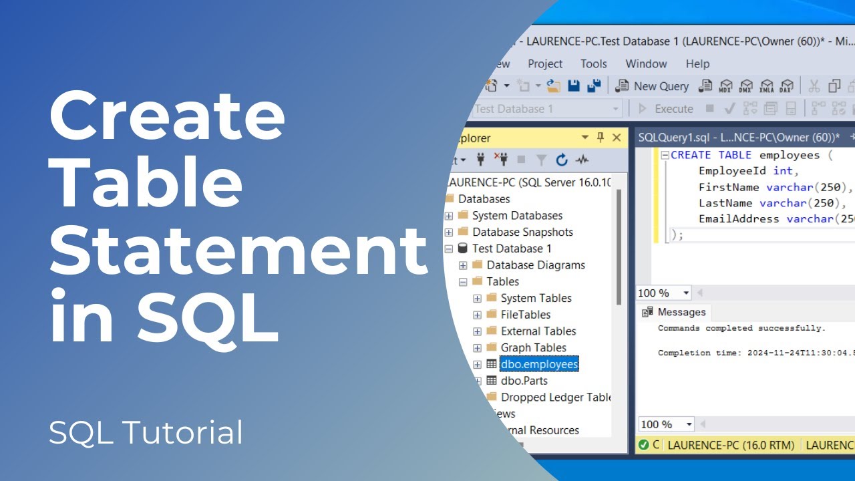Click Object Explorer Disconnect plug icon
The height and width of the screenshot is (481, 855).
click(x=500, y=160)
